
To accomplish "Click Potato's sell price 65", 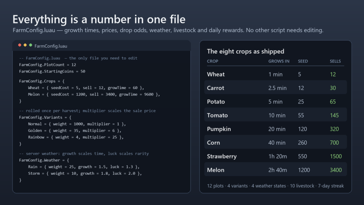I will coord(333,101).
